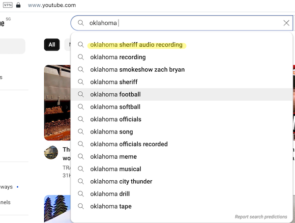Click search icon beside oklahoma officials recorded
Viewport: 295px width, 223px height.
click(81, 144)
